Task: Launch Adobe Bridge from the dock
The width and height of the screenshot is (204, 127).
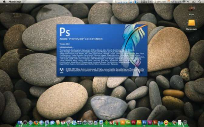Action: pyautogui.click(x=155, y=123)
